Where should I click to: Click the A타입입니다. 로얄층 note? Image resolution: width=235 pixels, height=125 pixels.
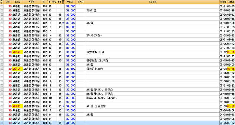click(100, 90)
